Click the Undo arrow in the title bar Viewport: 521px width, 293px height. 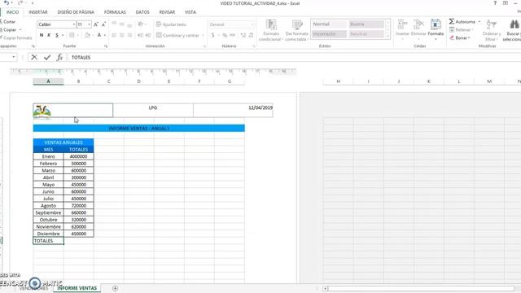(x=6, y=3)
